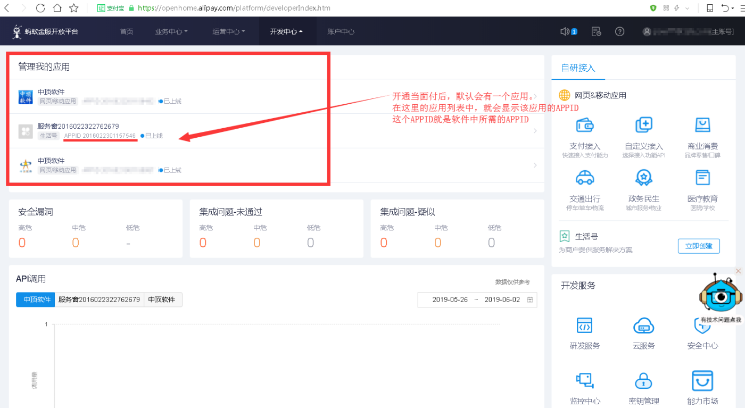Click the 集成问题-未通过 card title
This screenshot has height=408, width=745.
pyautogui.click(x=231, y=212)
